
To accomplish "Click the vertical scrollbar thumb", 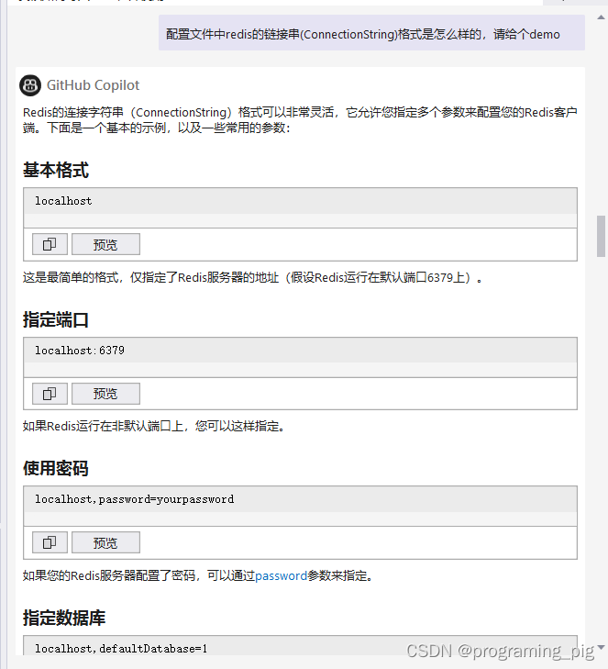I will pos(602,237).
